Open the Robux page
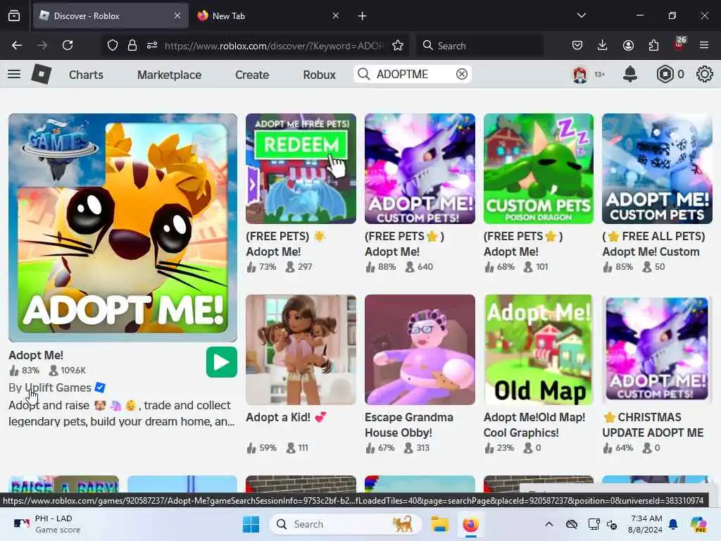721x541 pixels. [319, 75]
